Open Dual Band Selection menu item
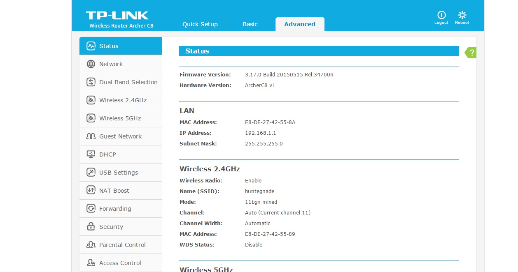 pyautogui.click(x=121, y=82)
